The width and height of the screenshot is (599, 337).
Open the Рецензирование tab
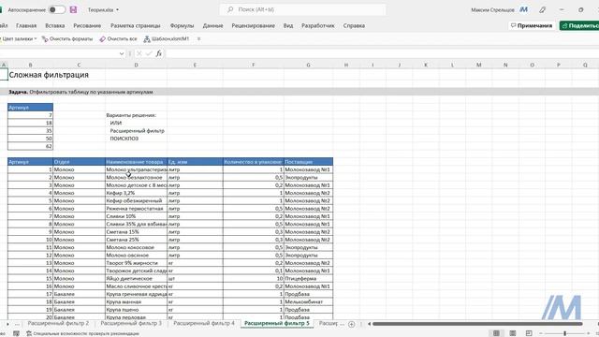coord(253,25)
